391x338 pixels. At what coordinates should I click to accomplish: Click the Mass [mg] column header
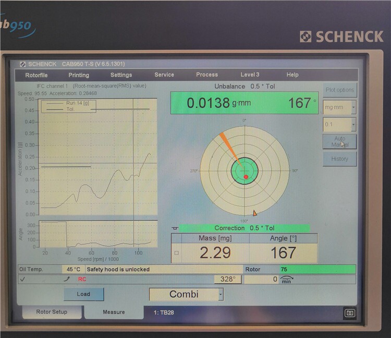[215, 238]
